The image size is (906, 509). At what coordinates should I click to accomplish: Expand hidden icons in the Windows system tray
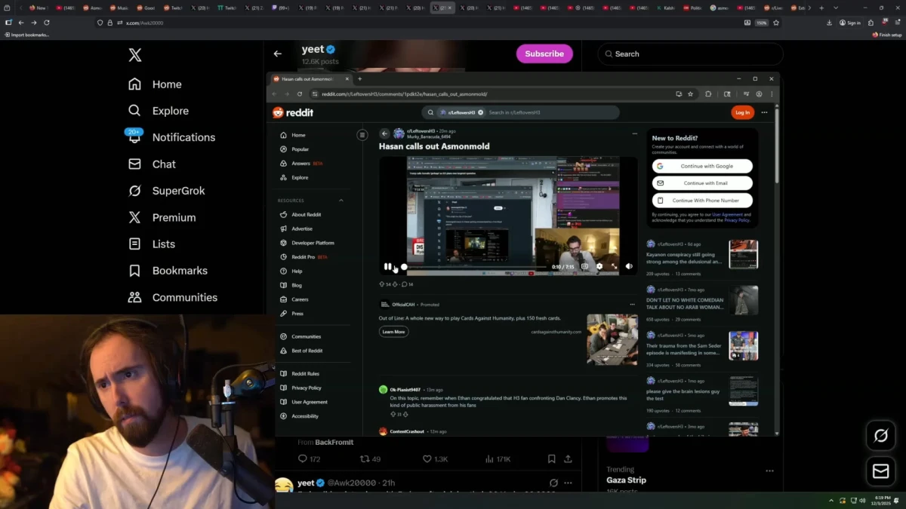coord(831,500)
